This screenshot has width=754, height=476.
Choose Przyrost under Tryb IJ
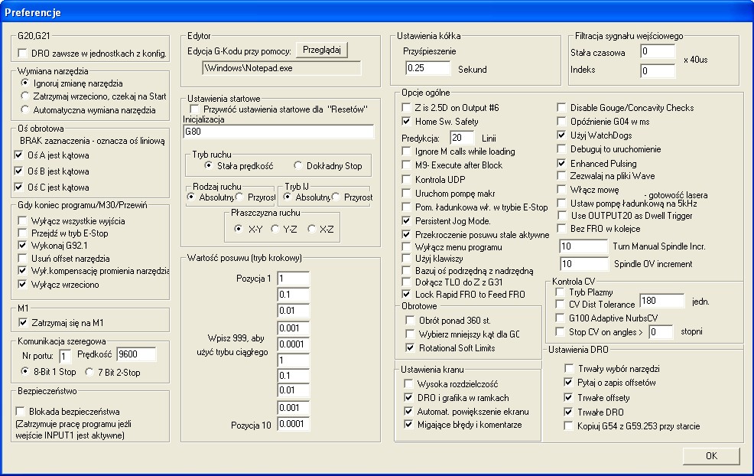pyautogui.click(x=336, y=197)
